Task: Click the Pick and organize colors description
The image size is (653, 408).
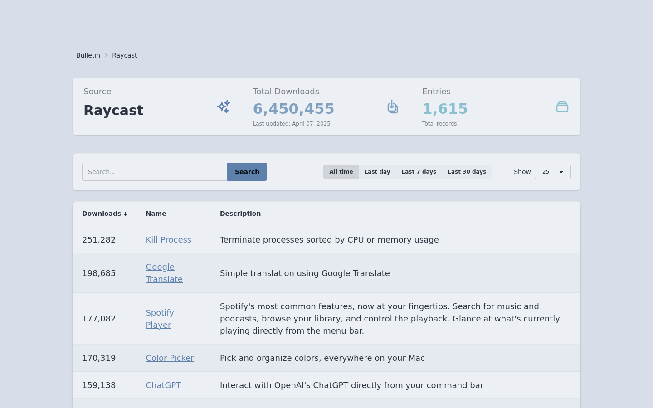Action: pos(322,358)
